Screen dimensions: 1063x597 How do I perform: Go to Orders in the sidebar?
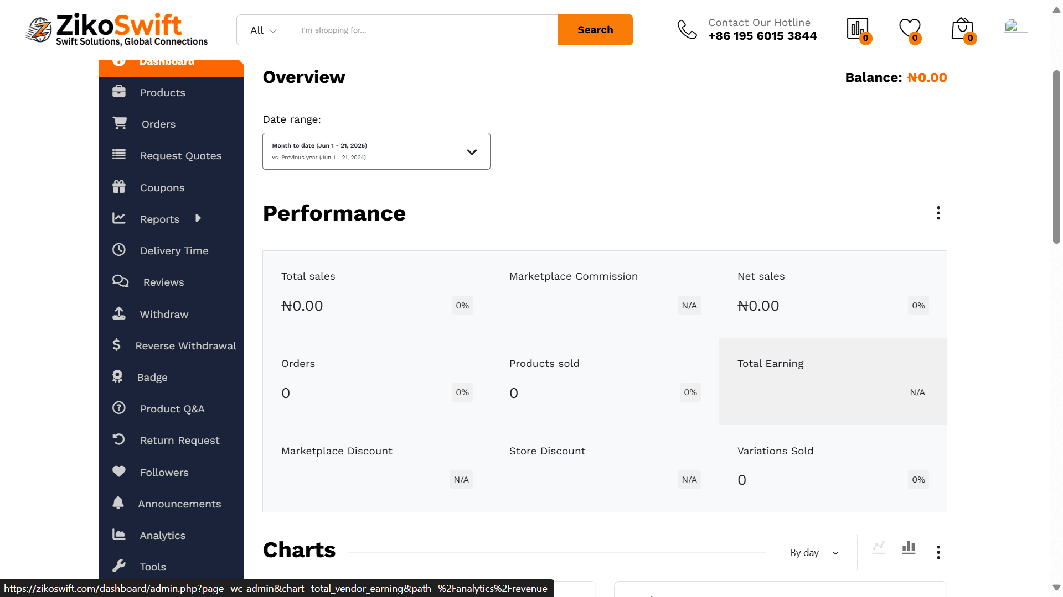[x=172, y=124]
